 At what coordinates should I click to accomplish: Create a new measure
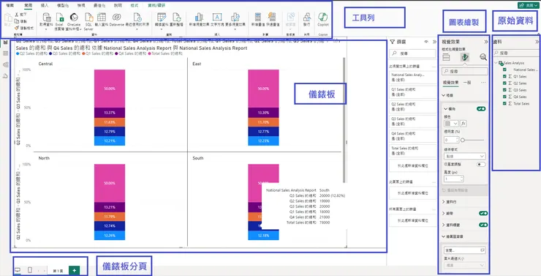click(x=258, y=20)
